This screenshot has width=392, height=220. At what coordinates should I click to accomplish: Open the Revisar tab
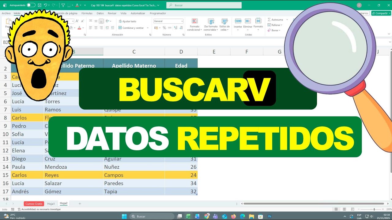click(x=112, y=13)
